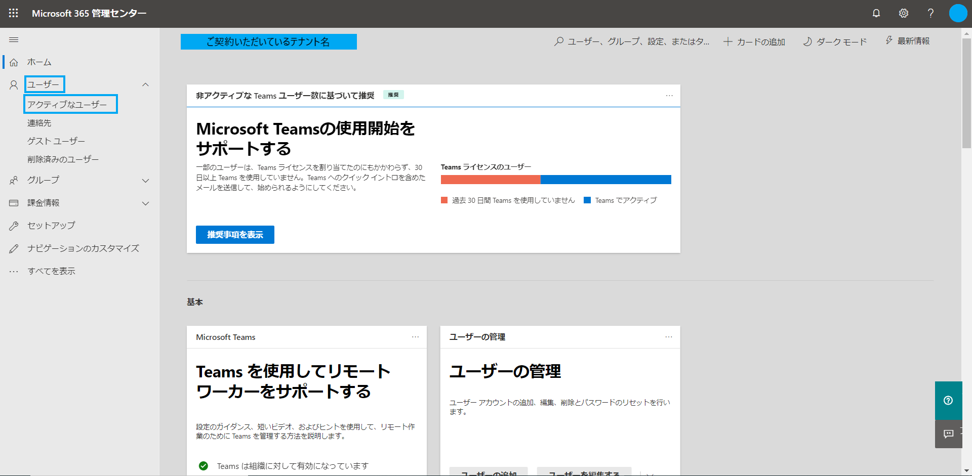Open 連絡先 page
The image size is (972, 476).
[39, 123]
